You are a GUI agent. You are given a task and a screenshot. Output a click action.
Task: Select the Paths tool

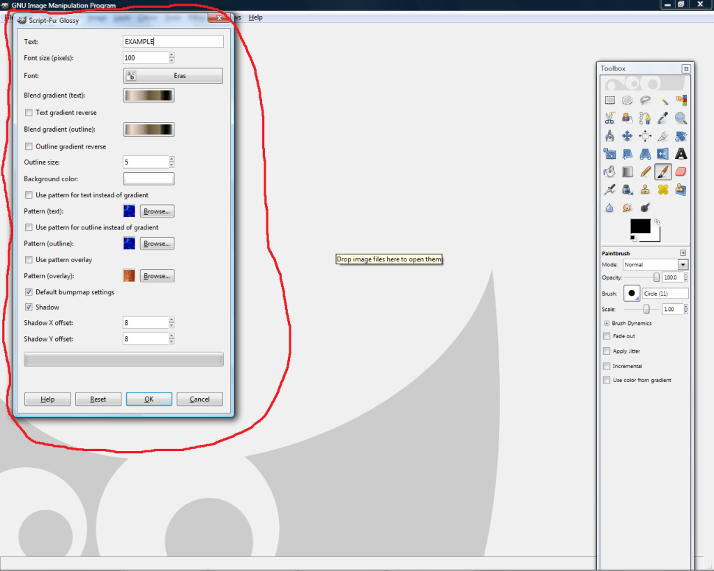[645, 119]
